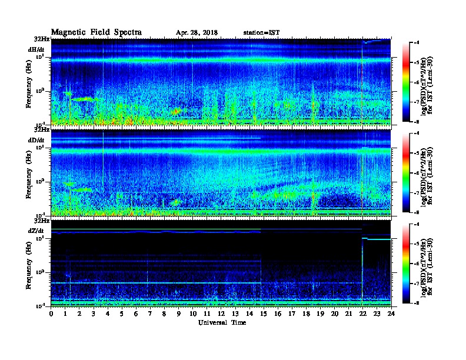Click the '-4' tick on dH/dt color bar
Image resolution: width=466 pixels, height=360 pixels.
point(416,43)
